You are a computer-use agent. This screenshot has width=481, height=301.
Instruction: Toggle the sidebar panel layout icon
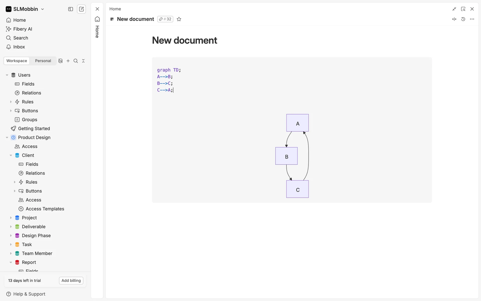click(x=71, y=9)
